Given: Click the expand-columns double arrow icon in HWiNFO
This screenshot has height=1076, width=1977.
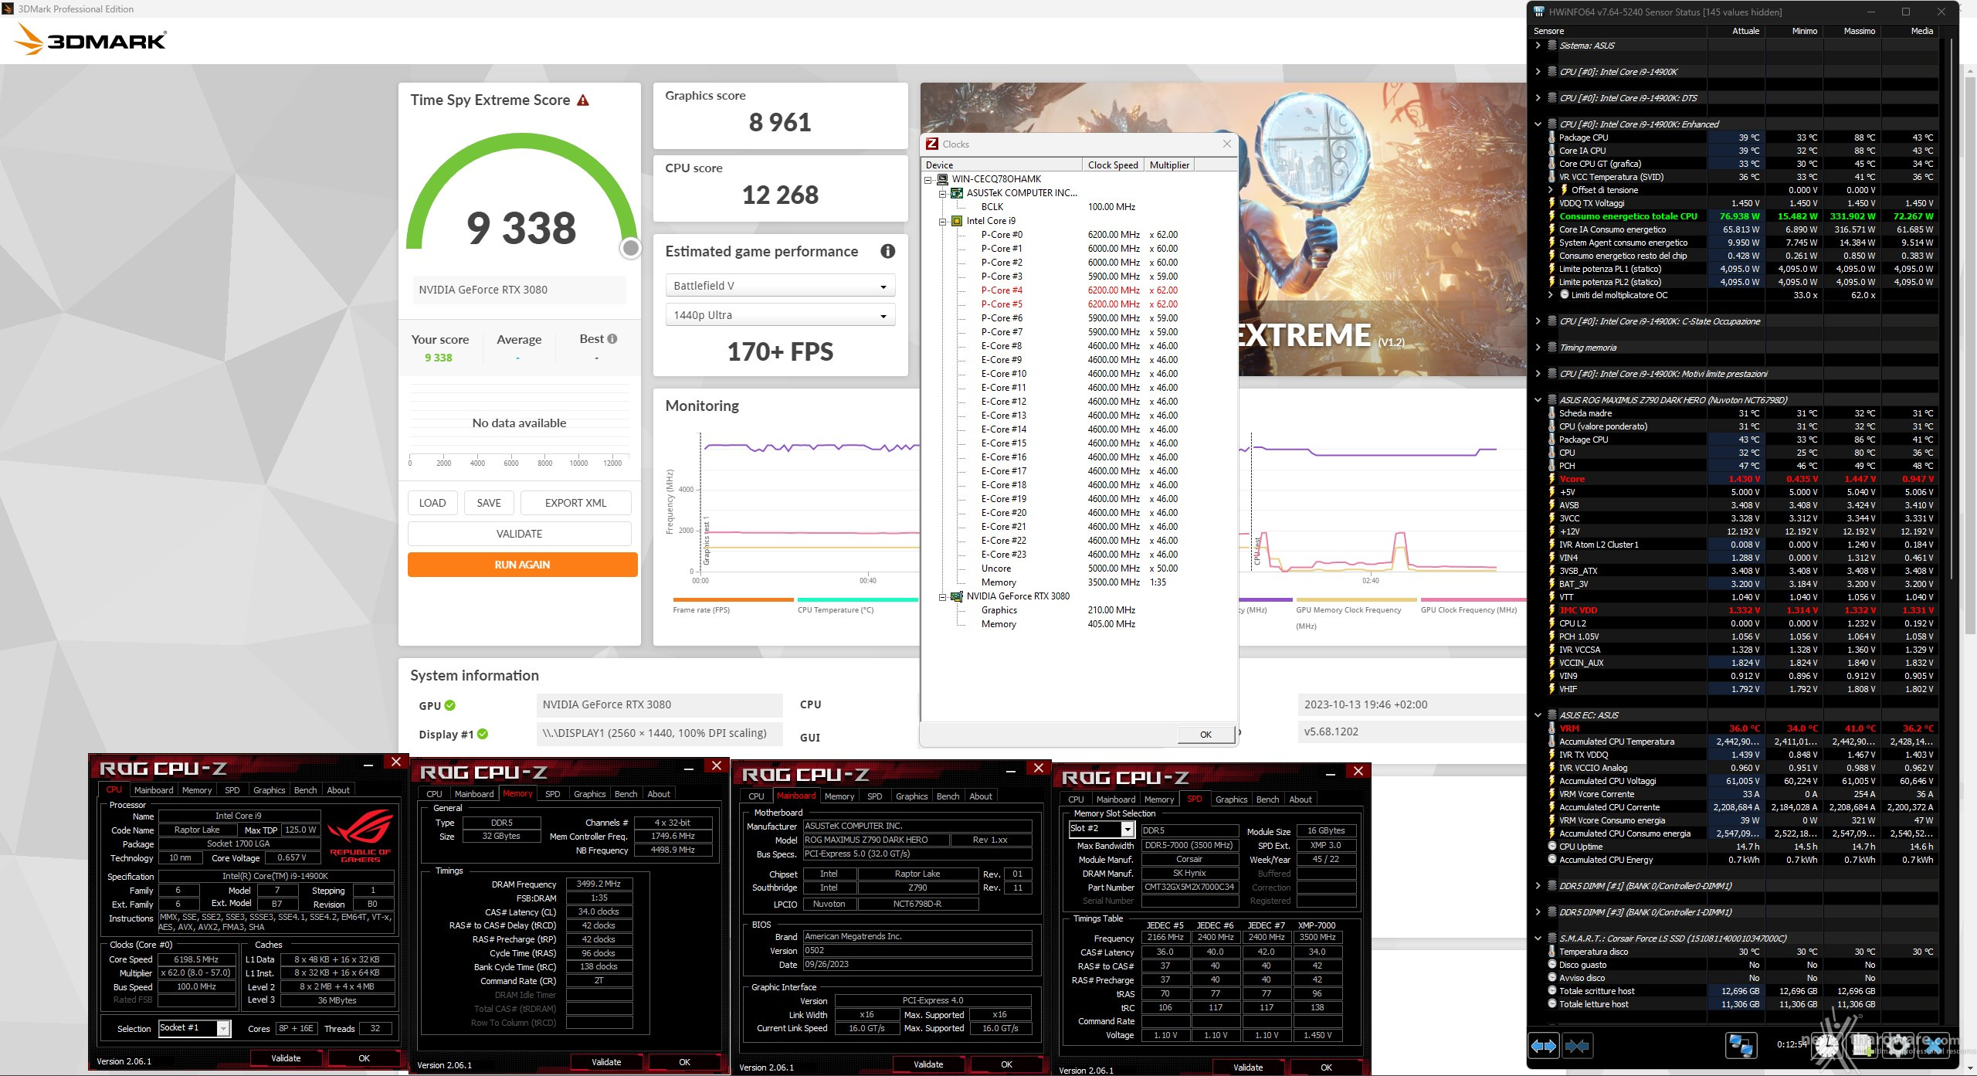Looking at the screenshot, I should click(1544, 1046).
